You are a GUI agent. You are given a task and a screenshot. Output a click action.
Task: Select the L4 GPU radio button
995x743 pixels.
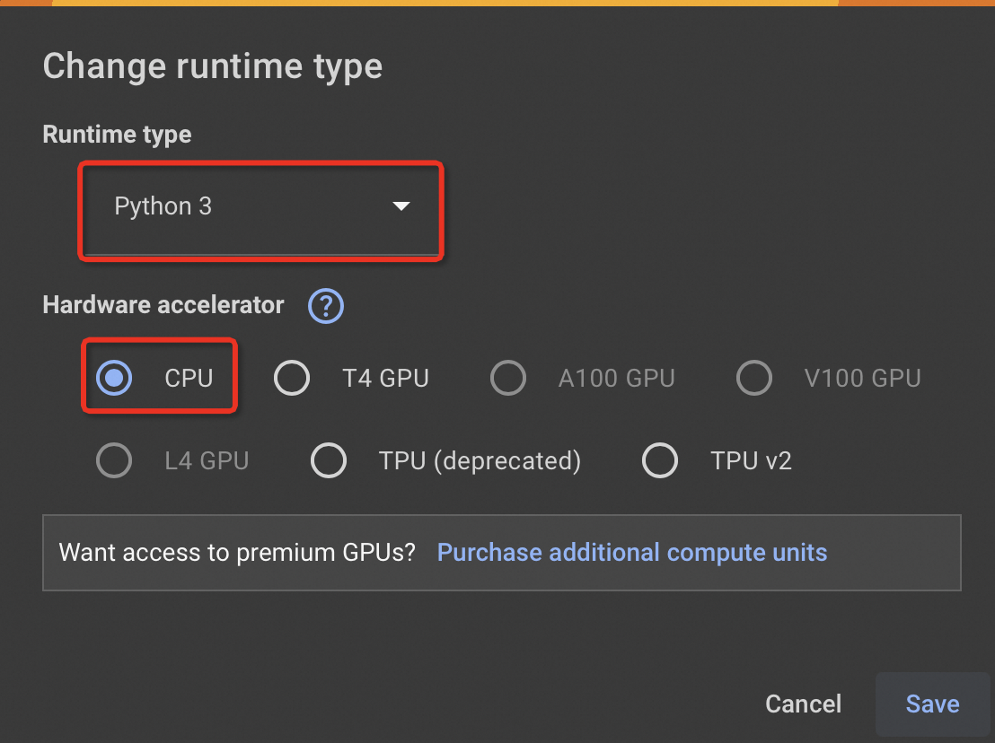[x=114, y=460]
